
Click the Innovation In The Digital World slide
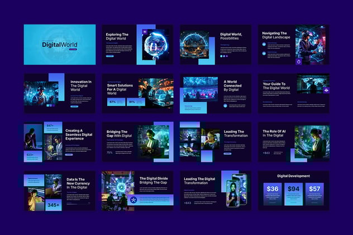coord(59,93)
